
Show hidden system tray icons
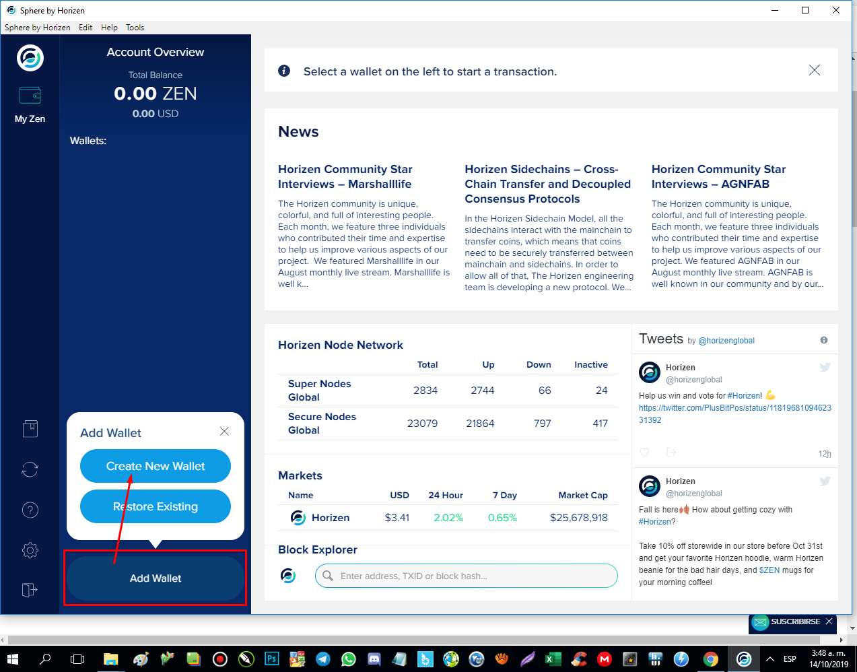(x=770, y=659)
